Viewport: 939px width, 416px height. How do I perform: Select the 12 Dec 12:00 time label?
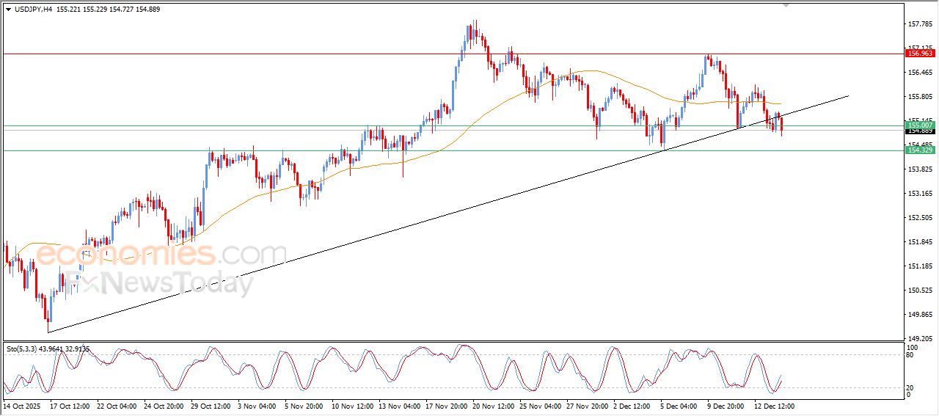(775, 405)
